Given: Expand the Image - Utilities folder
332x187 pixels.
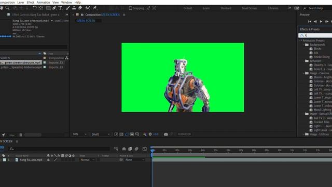Looking at the screenshot, I should click(303, 134).
